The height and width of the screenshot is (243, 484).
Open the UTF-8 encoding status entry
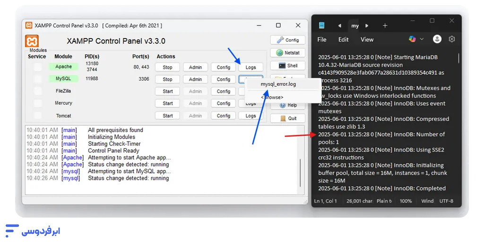pos(446,201)
